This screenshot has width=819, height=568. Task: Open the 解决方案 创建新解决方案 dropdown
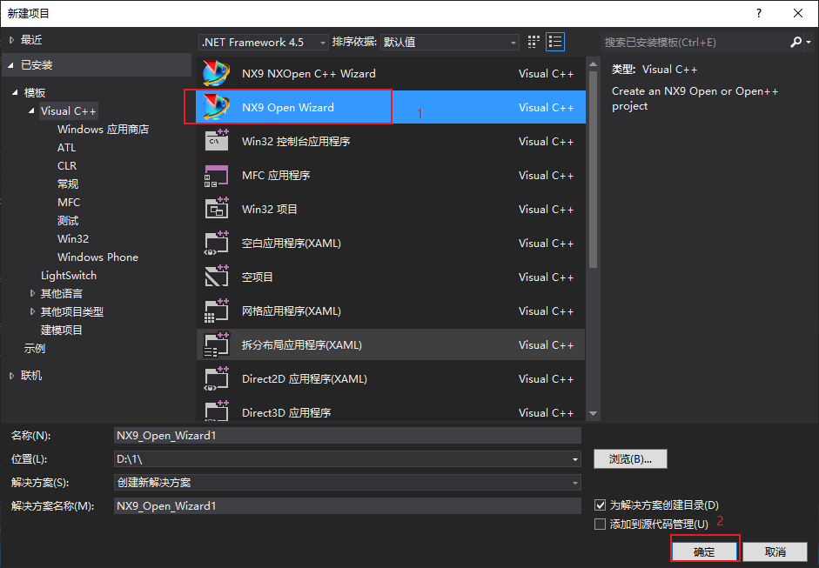[347, 483]
